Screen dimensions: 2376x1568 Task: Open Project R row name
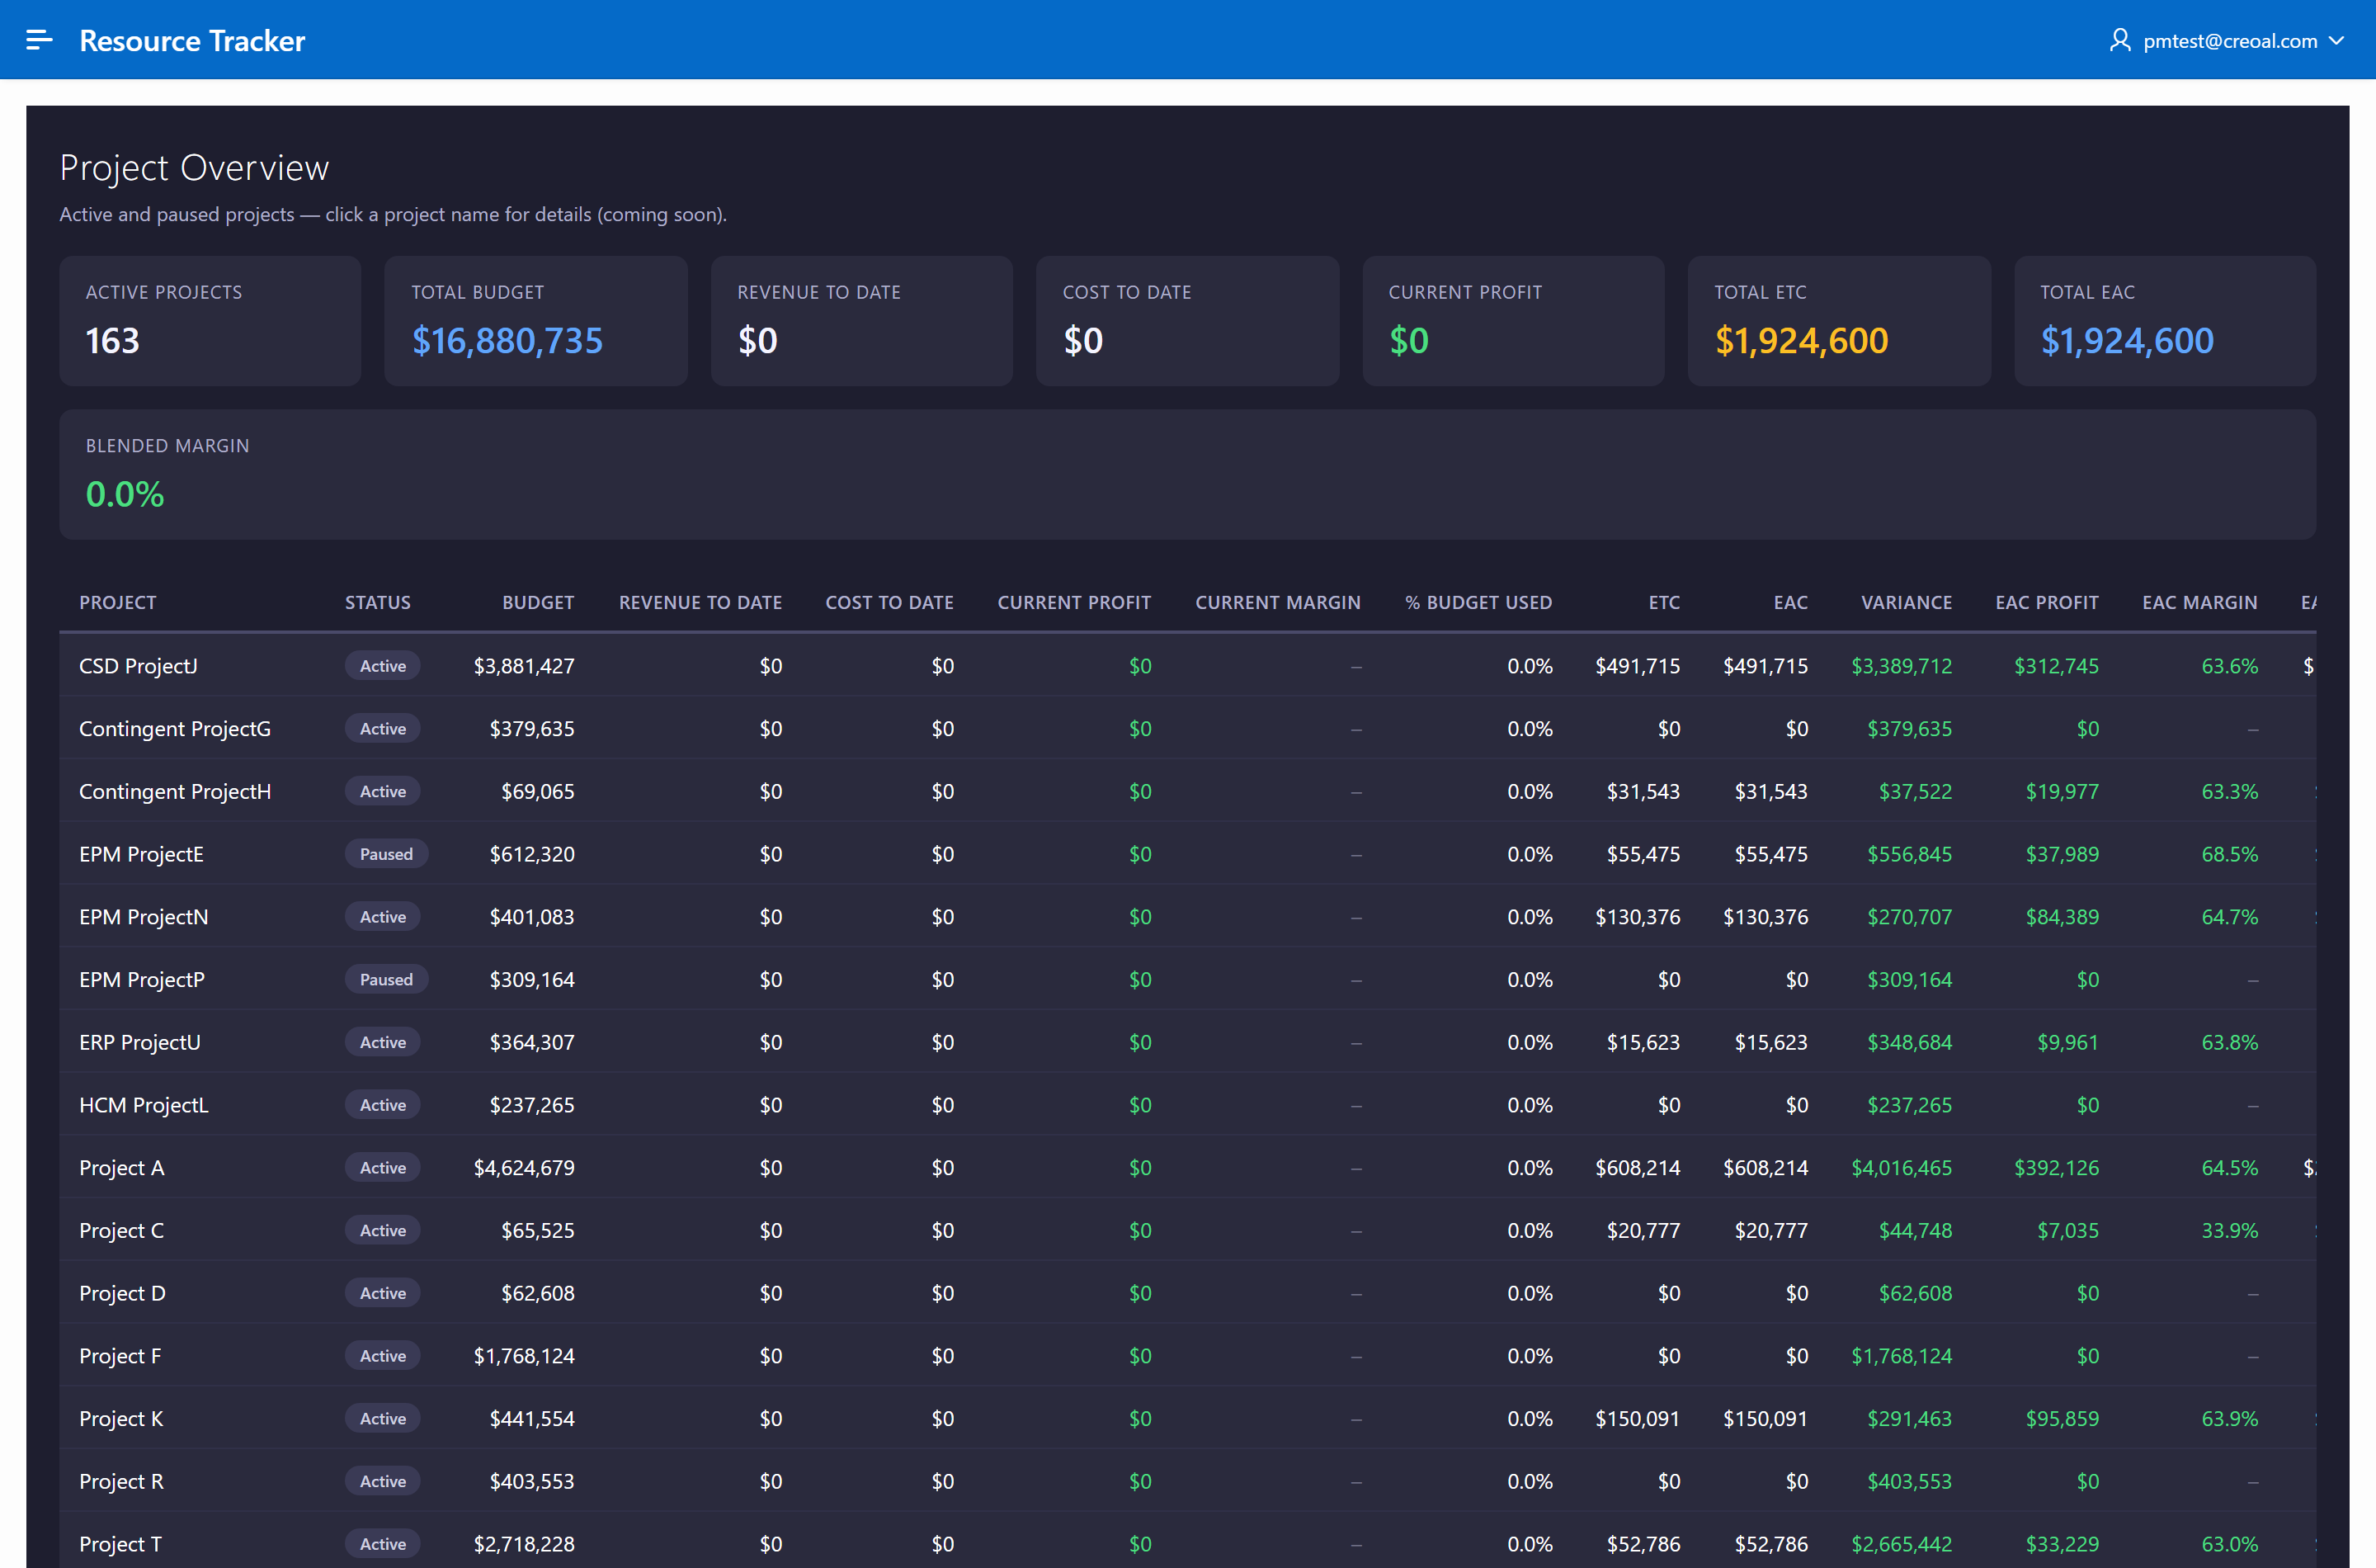click(121, 1481)
